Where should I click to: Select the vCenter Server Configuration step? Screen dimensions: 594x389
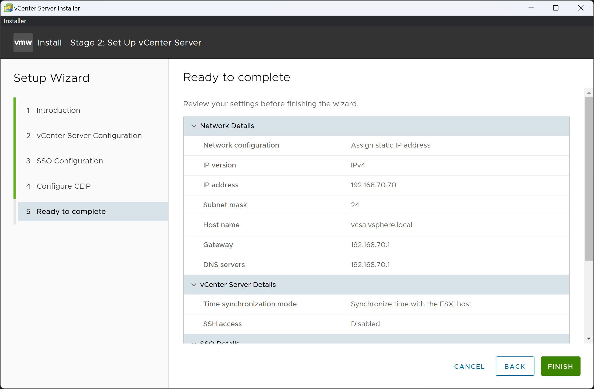89,135
